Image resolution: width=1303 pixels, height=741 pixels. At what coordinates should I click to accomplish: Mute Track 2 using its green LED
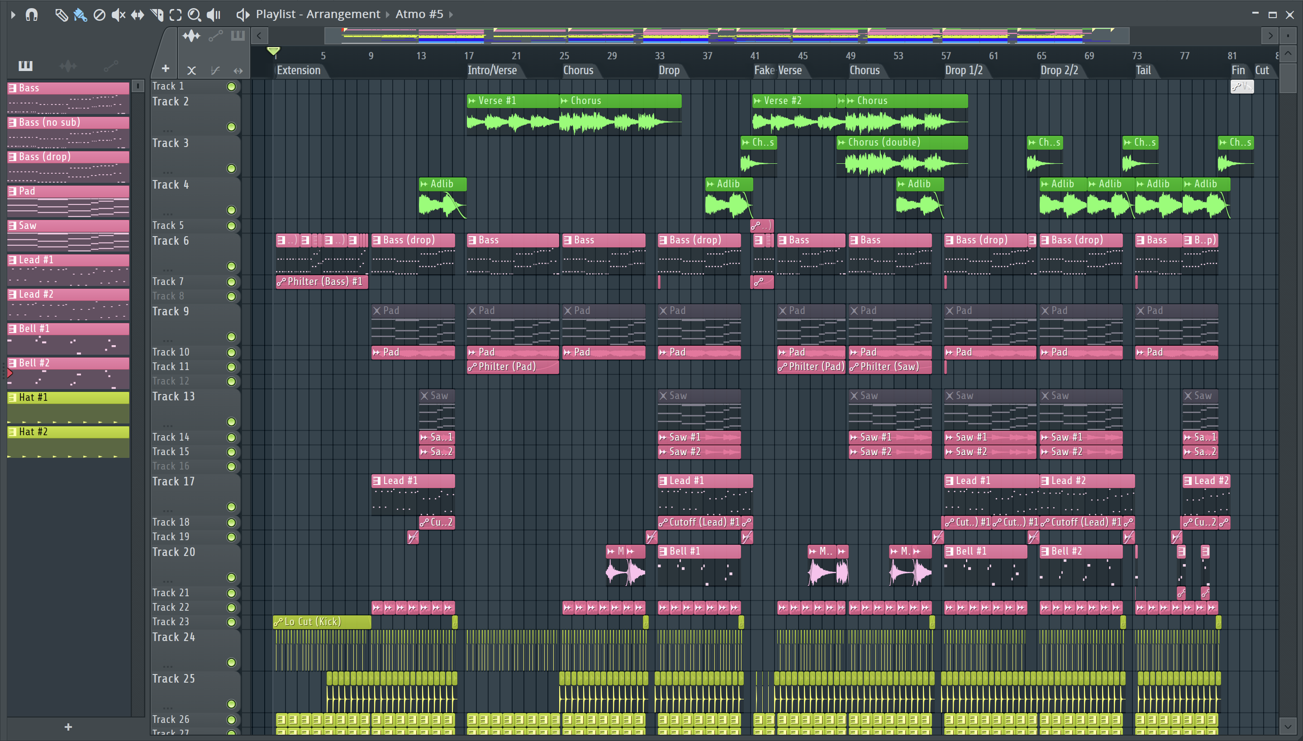tap(232, 127)
